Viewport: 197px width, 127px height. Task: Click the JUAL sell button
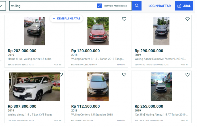(x=184, y=6)
